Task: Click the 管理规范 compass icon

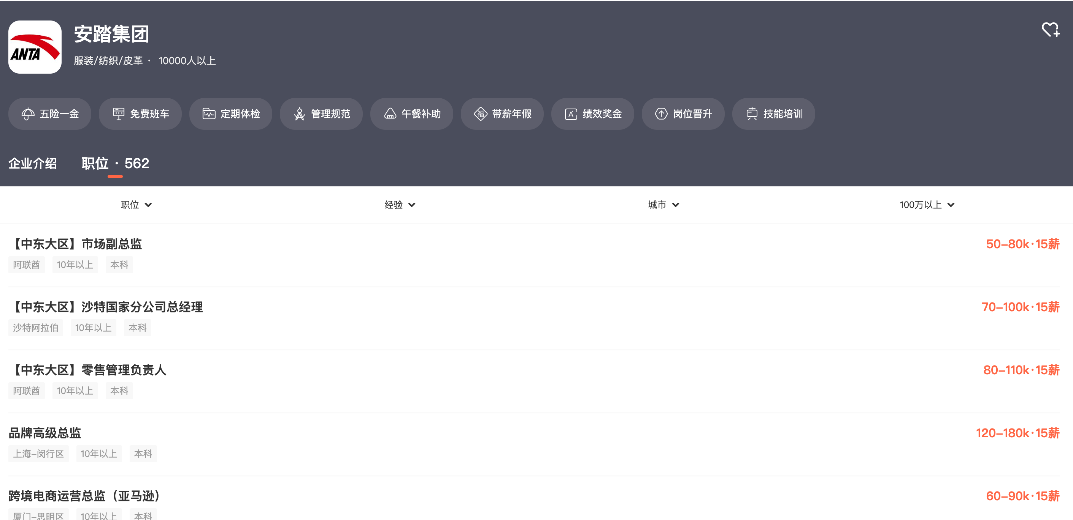Action: 299,114
